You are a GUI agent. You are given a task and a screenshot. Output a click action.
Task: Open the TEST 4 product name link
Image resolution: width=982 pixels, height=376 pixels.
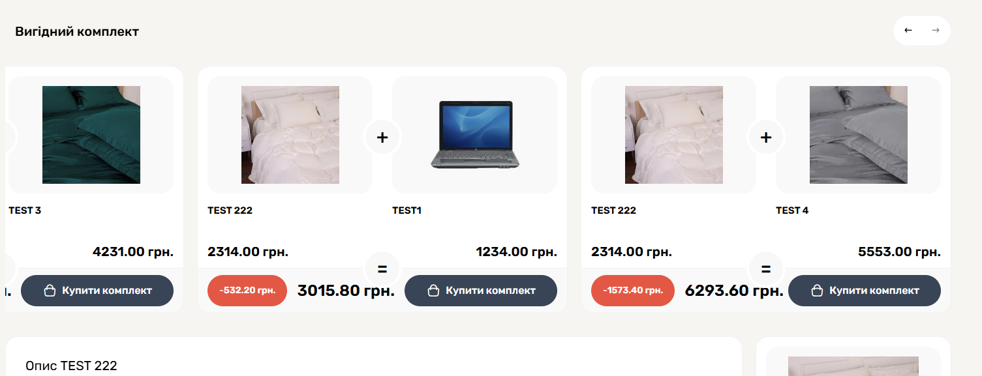point(792,210)
